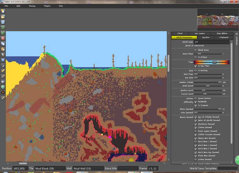Switch to the Sprites tab
239x173 pixels.
point(206,37)
